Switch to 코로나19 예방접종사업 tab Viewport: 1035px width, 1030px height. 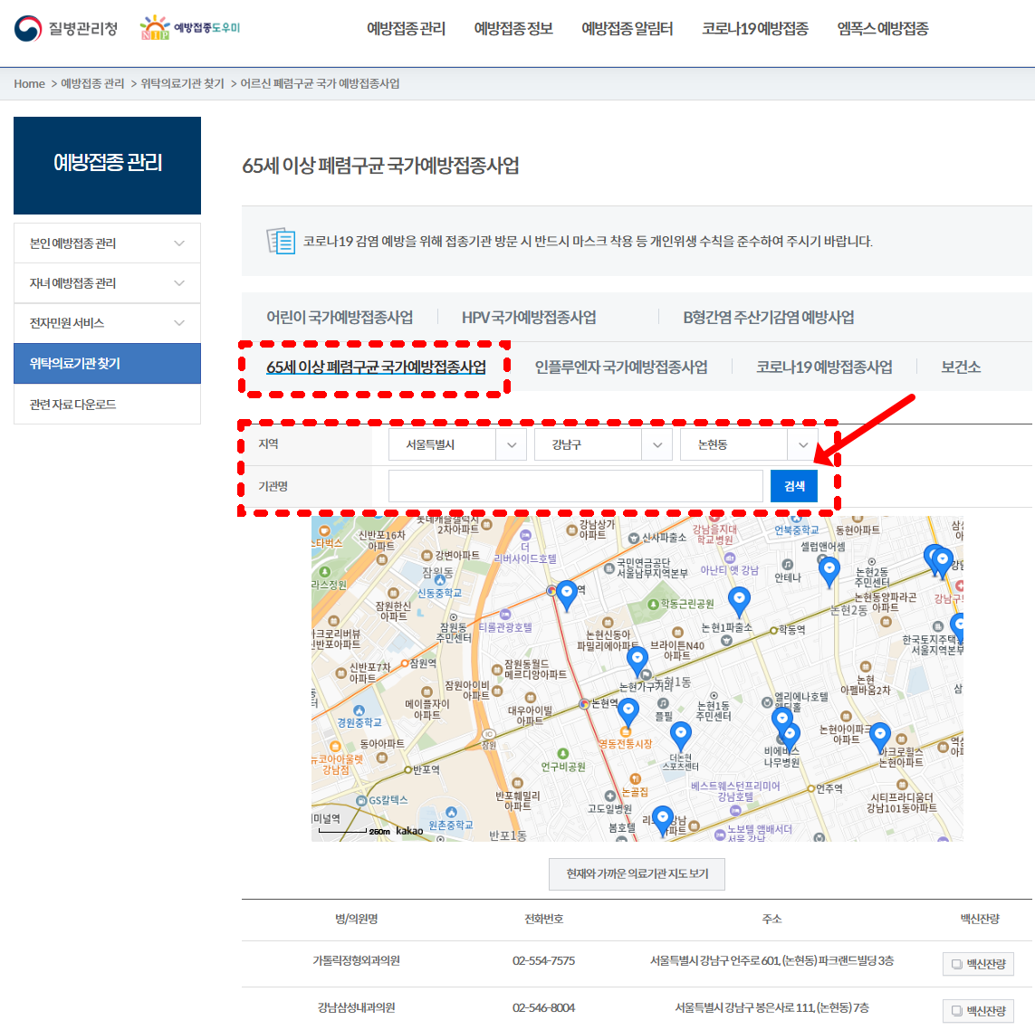coord(824,367)
